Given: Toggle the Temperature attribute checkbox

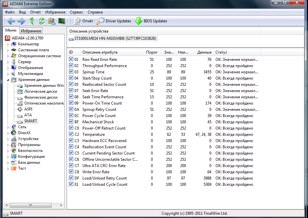Looking at the screenshot, I should coord(71,134).
